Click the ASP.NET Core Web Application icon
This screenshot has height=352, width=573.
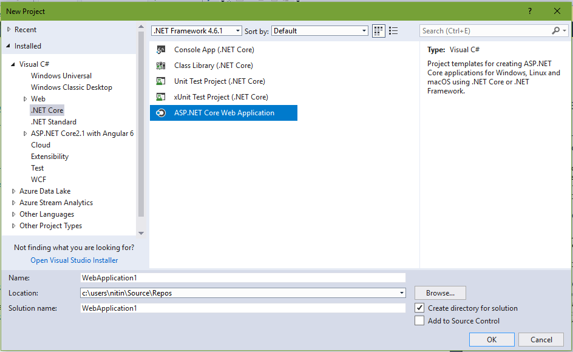coord(161,113)
